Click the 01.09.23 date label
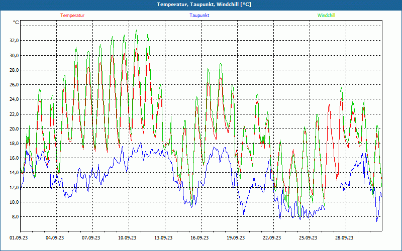Image resolution: width=402 pixels, height=251 pixels. tap(19, 237)
